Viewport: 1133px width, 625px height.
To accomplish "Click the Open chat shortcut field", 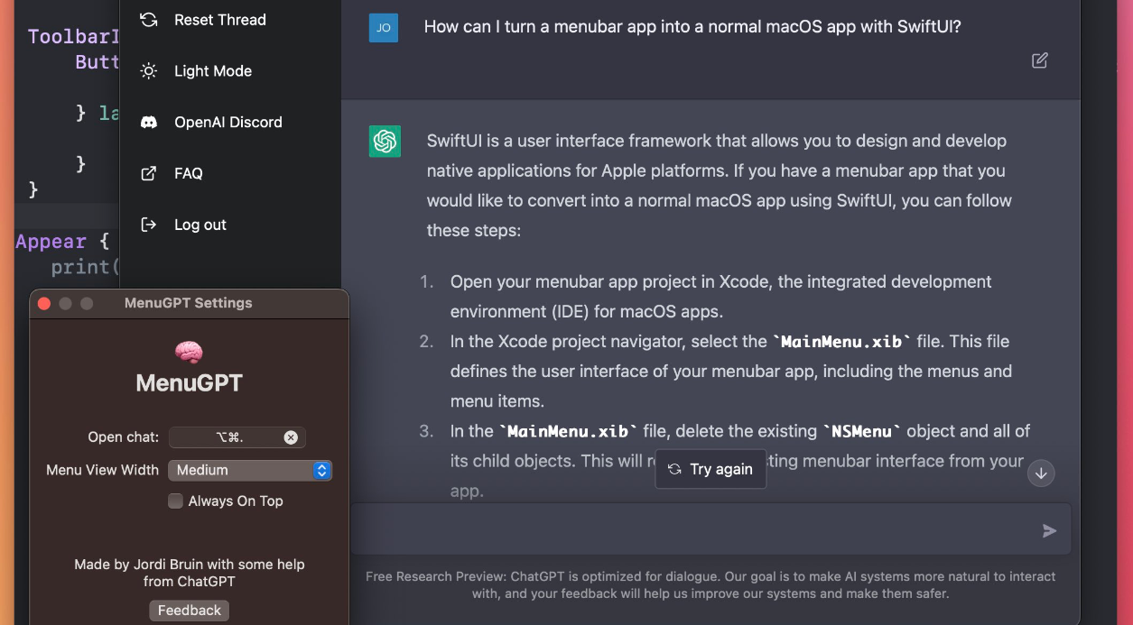I will 230,437.
